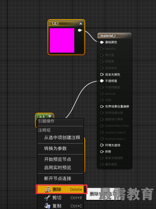Click the Metallic pin circle

(x=102, y=48)
